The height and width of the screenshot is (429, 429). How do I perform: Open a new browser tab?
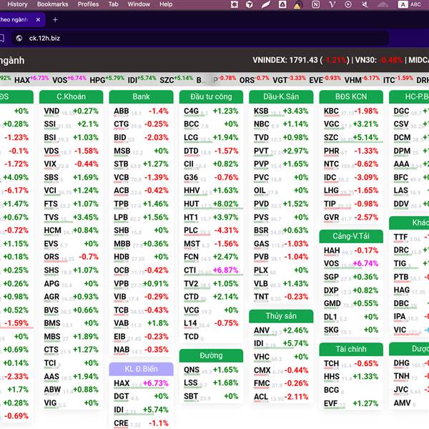pos(55,20)
